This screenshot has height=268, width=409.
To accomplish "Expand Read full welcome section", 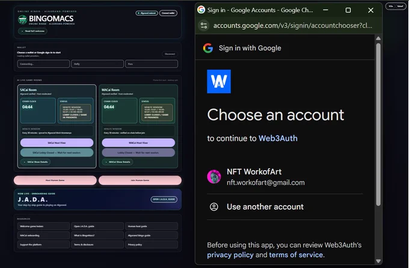I will (32, 31).
